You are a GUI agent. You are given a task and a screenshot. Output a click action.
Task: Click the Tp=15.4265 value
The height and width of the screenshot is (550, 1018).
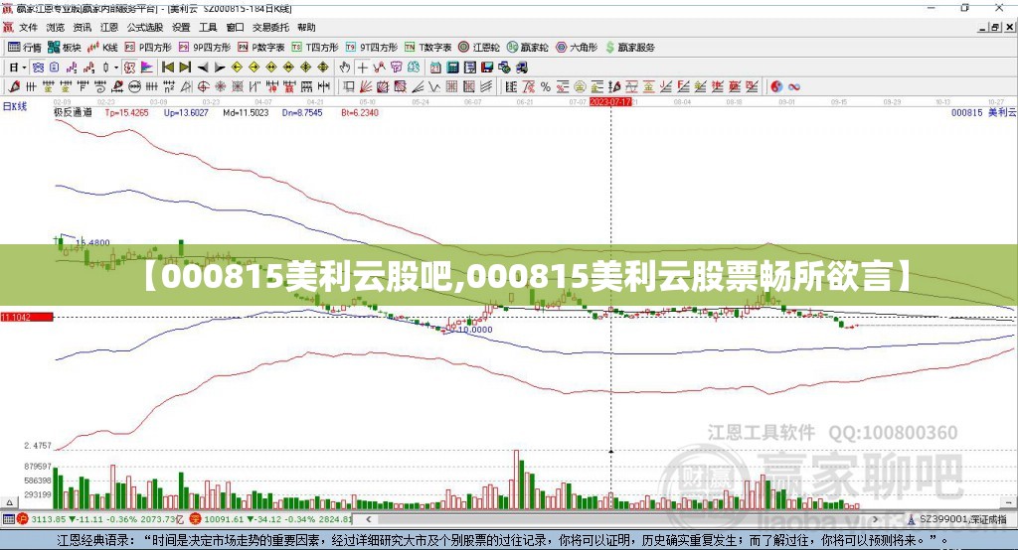click(126, 113)
